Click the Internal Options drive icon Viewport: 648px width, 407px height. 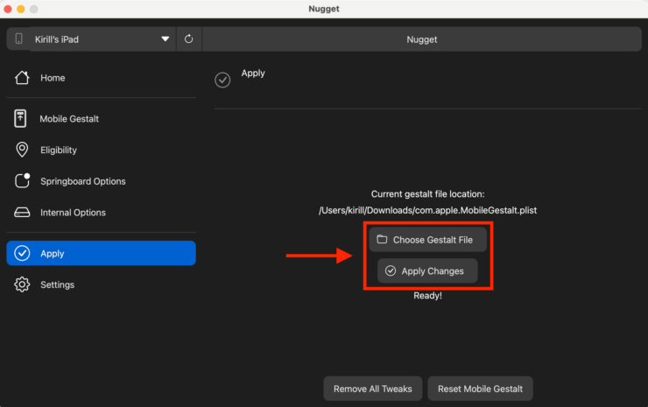pyautogui.click(x=23, y=213)
